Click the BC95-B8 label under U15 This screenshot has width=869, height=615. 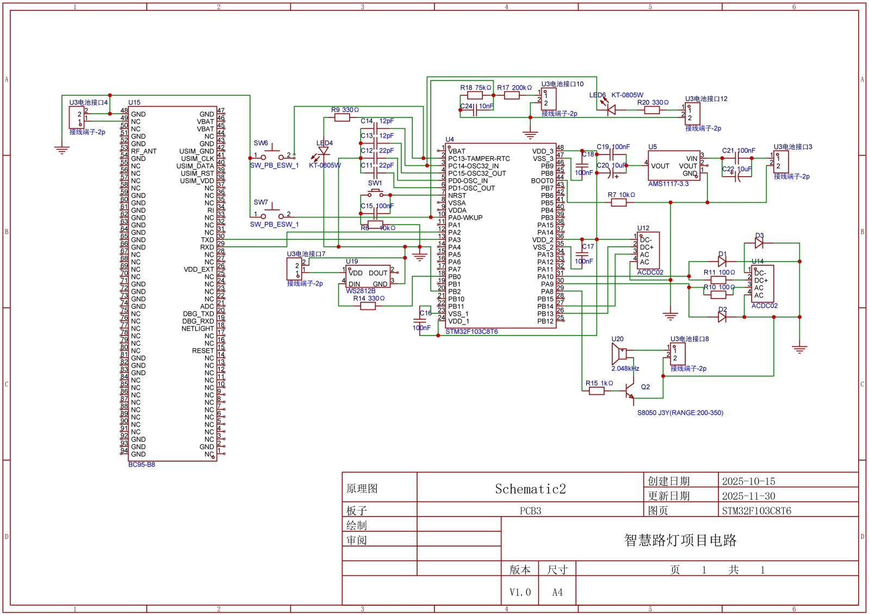point(141,465)
